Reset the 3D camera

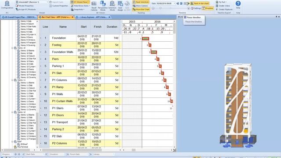click(x=94, y=6)
